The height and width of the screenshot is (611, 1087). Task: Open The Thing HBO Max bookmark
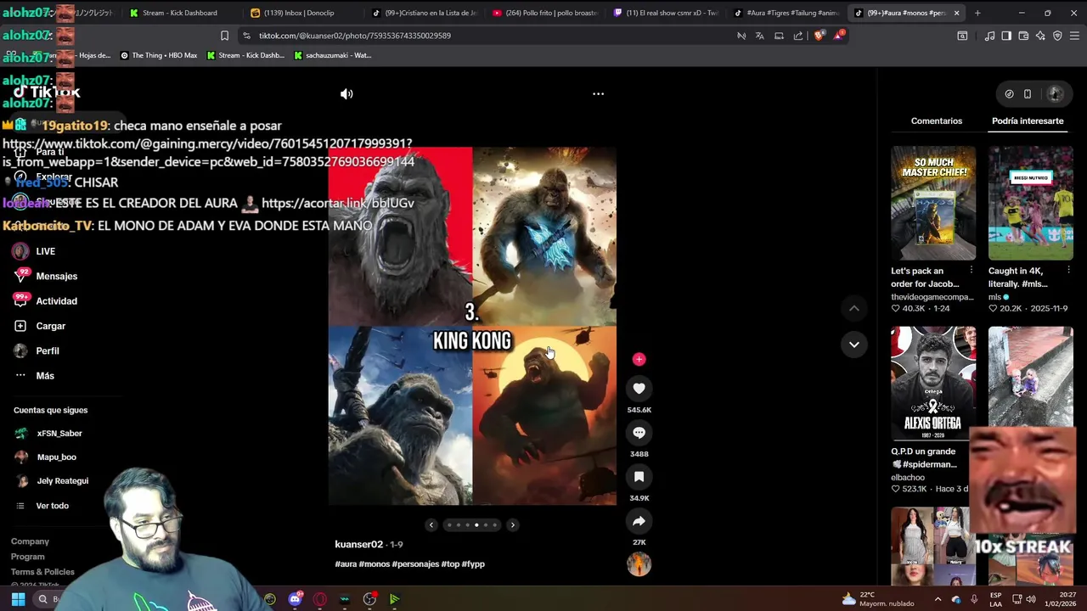[159, 55]
